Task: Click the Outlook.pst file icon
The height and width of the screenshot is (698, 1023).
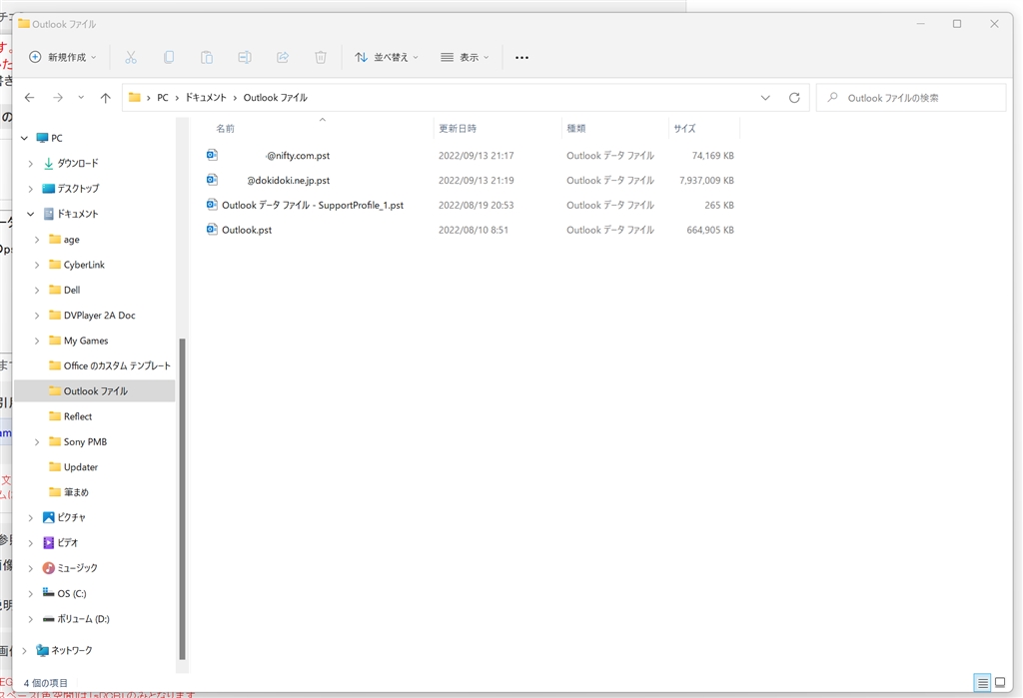Action: pos(212,230)
